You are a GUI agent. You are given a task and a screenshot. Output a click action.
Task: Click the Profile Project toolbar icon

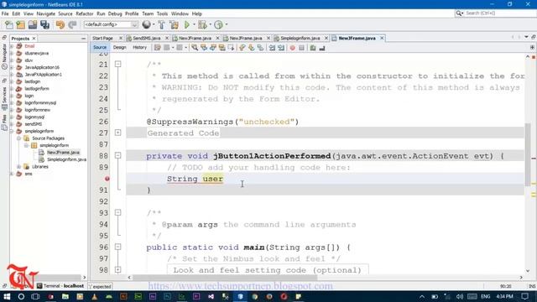(218, 24)
